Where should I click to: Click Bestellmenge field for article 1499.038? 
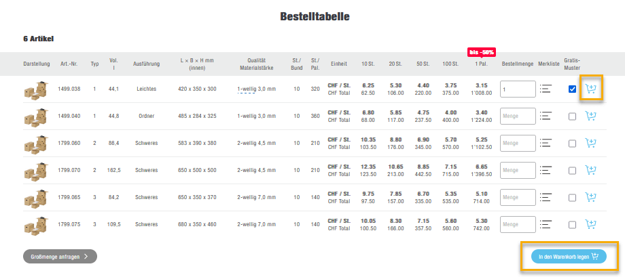[x=518, y=89]
